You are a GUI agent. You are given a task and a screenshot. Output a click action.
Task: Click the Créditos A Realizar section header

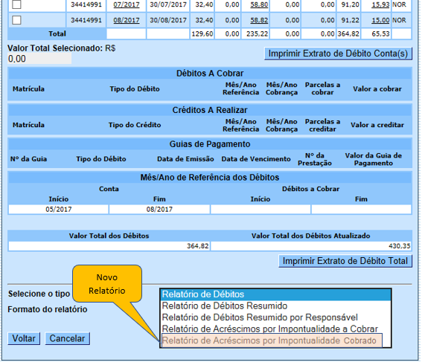click(x=210, y=110)
